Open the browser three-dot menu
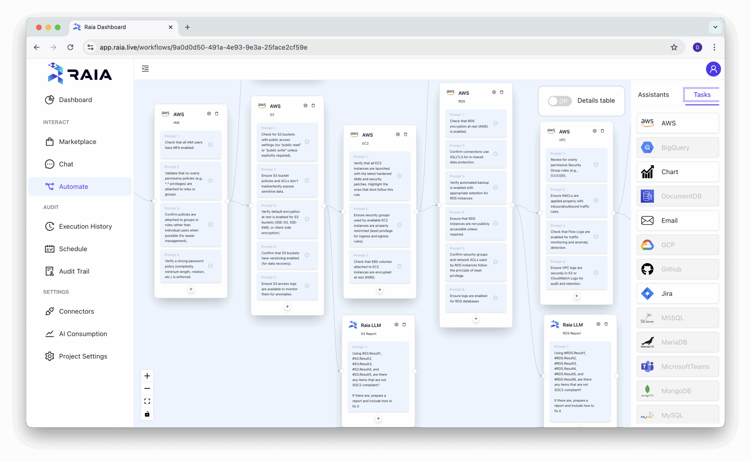751x462 pixels. (714, 47)
